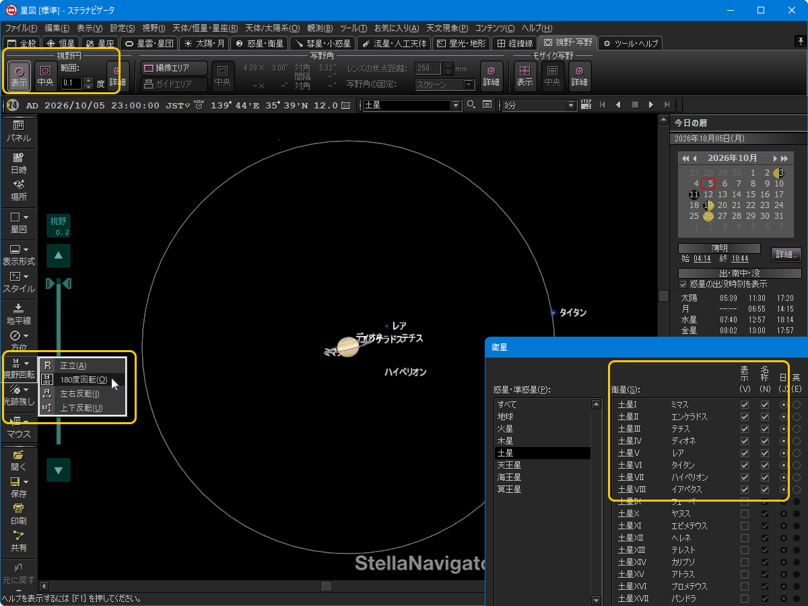This screenshot has width=808, height=606.
Task: Uncheck the 名称 checkbox for ミマス
Action: (x=764, y=405)
